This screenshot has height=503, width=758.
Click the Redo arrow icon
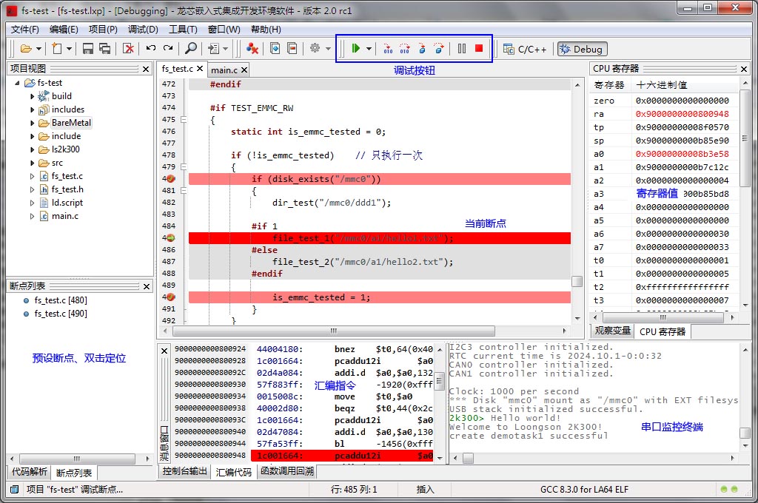coord(168,49)
